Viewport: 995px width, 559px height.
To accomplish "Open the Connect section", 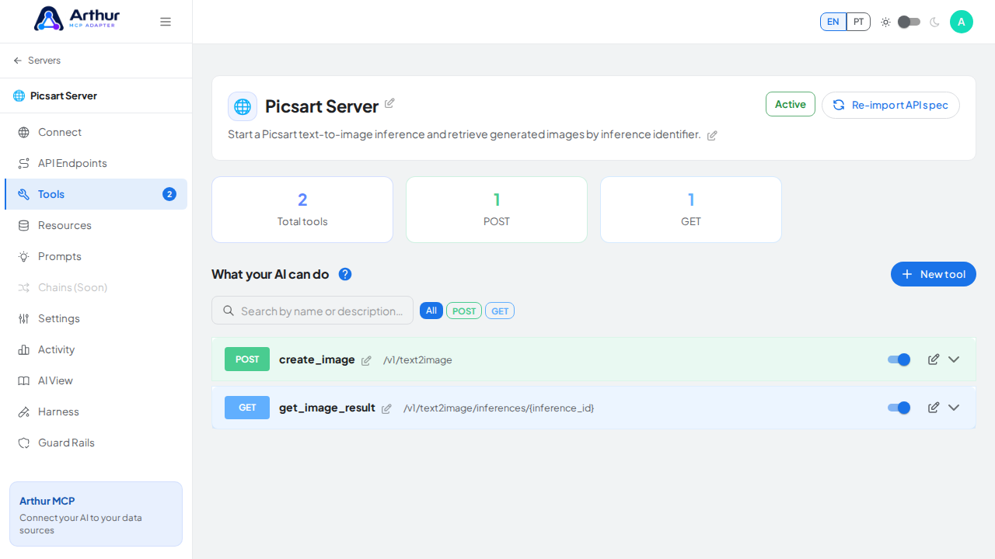I will [96, 132].
